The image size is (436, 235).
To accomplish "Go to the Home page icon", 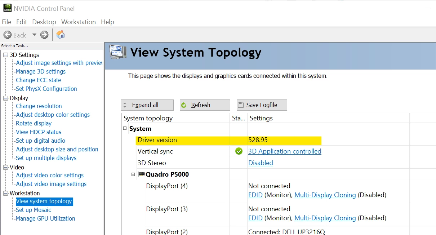I will click(x=61, y=35).
